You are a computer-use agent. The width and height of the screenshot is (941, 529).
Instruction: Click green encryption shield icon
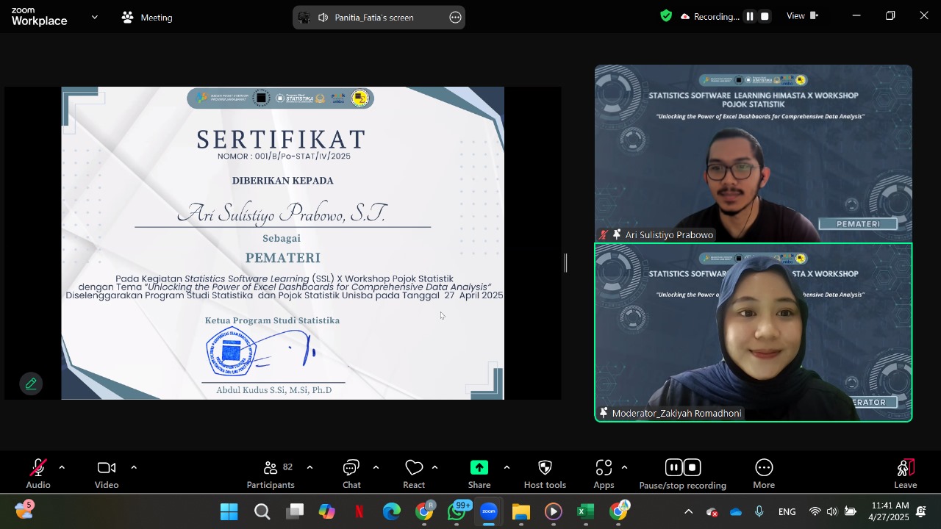(666, 16)
